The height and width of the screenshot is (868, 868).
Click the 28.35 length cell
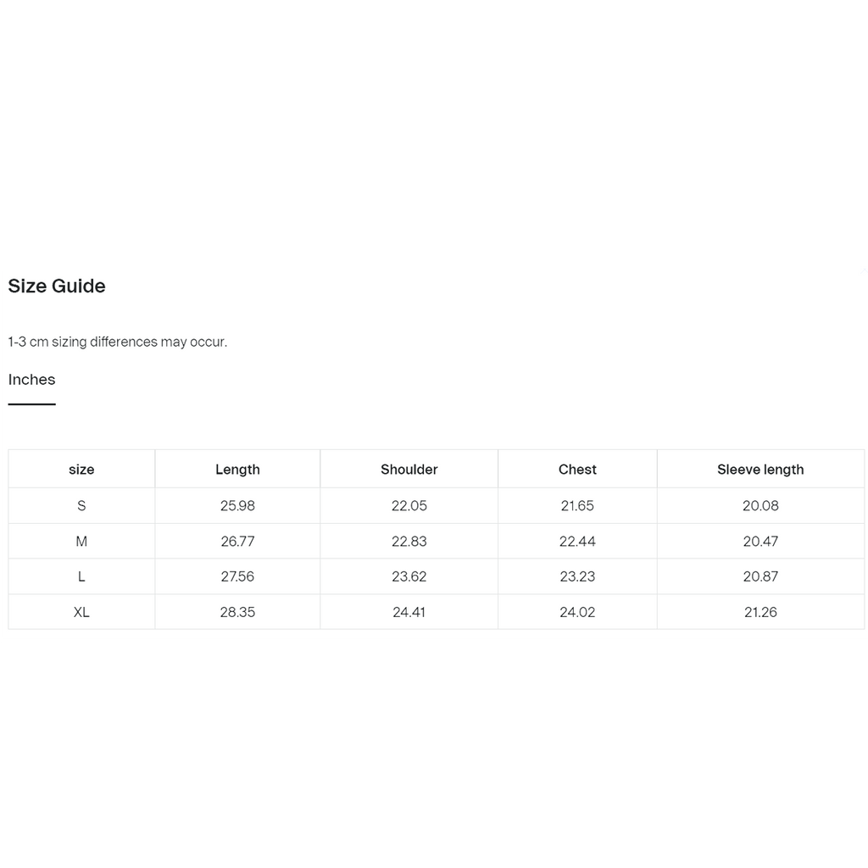point(237,612)
